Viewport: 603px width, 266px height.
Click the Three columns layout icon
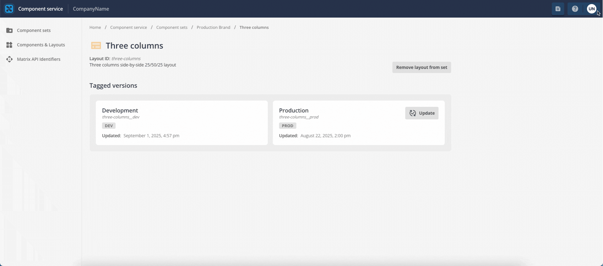point(96,46)
